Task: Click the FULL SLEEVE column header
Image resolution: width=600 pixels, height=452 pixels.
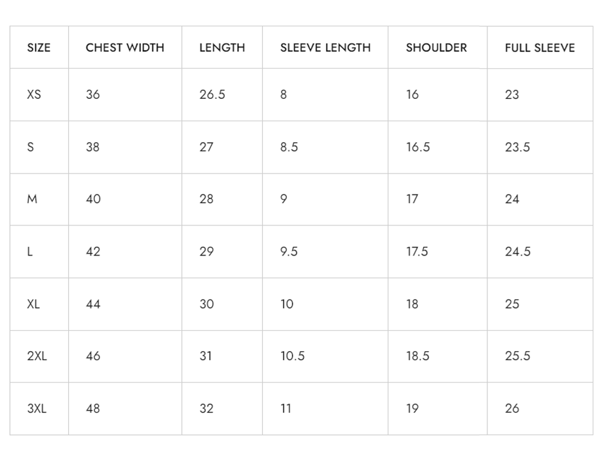Action: (540, 48)
